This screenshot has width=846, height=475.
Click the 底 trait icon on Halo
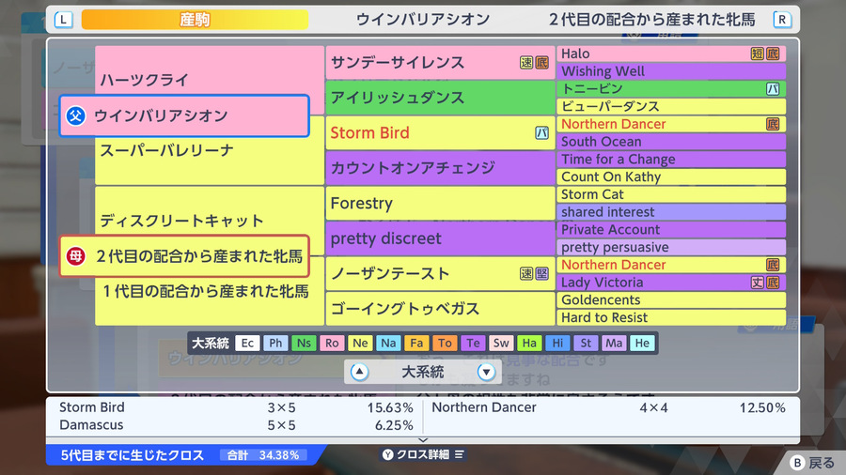point(773,54)
